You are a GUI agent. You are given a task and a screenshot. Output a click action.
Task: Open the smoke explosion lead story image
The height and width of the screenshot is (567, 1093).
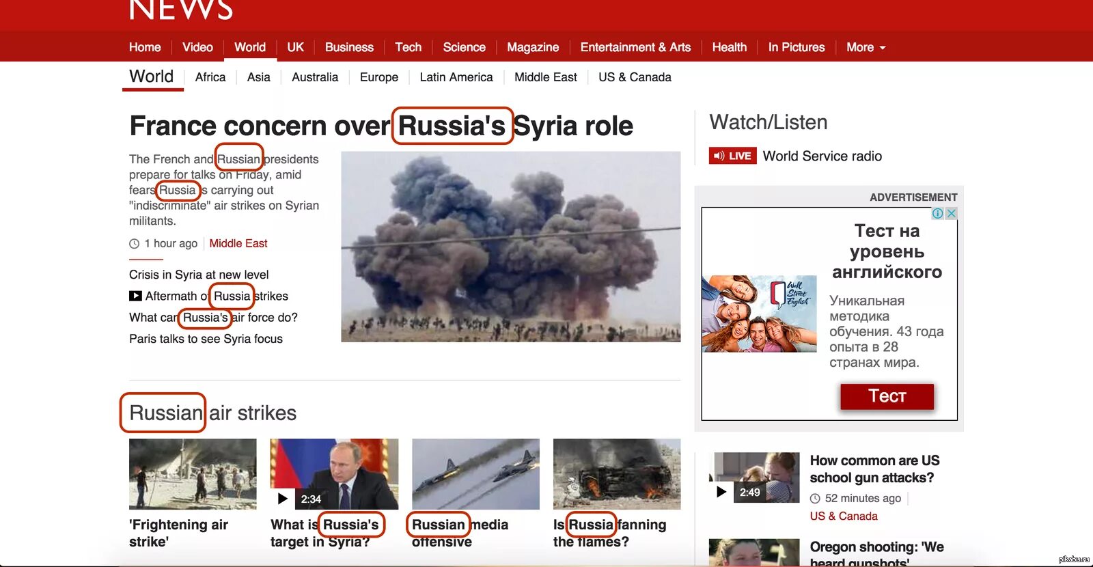click(511, 247)
